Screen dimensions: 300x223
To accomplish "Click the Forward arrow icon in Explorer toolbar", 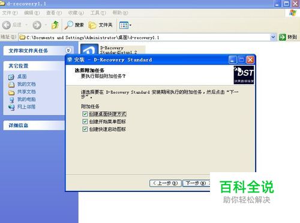I will [x=37, y=25].
